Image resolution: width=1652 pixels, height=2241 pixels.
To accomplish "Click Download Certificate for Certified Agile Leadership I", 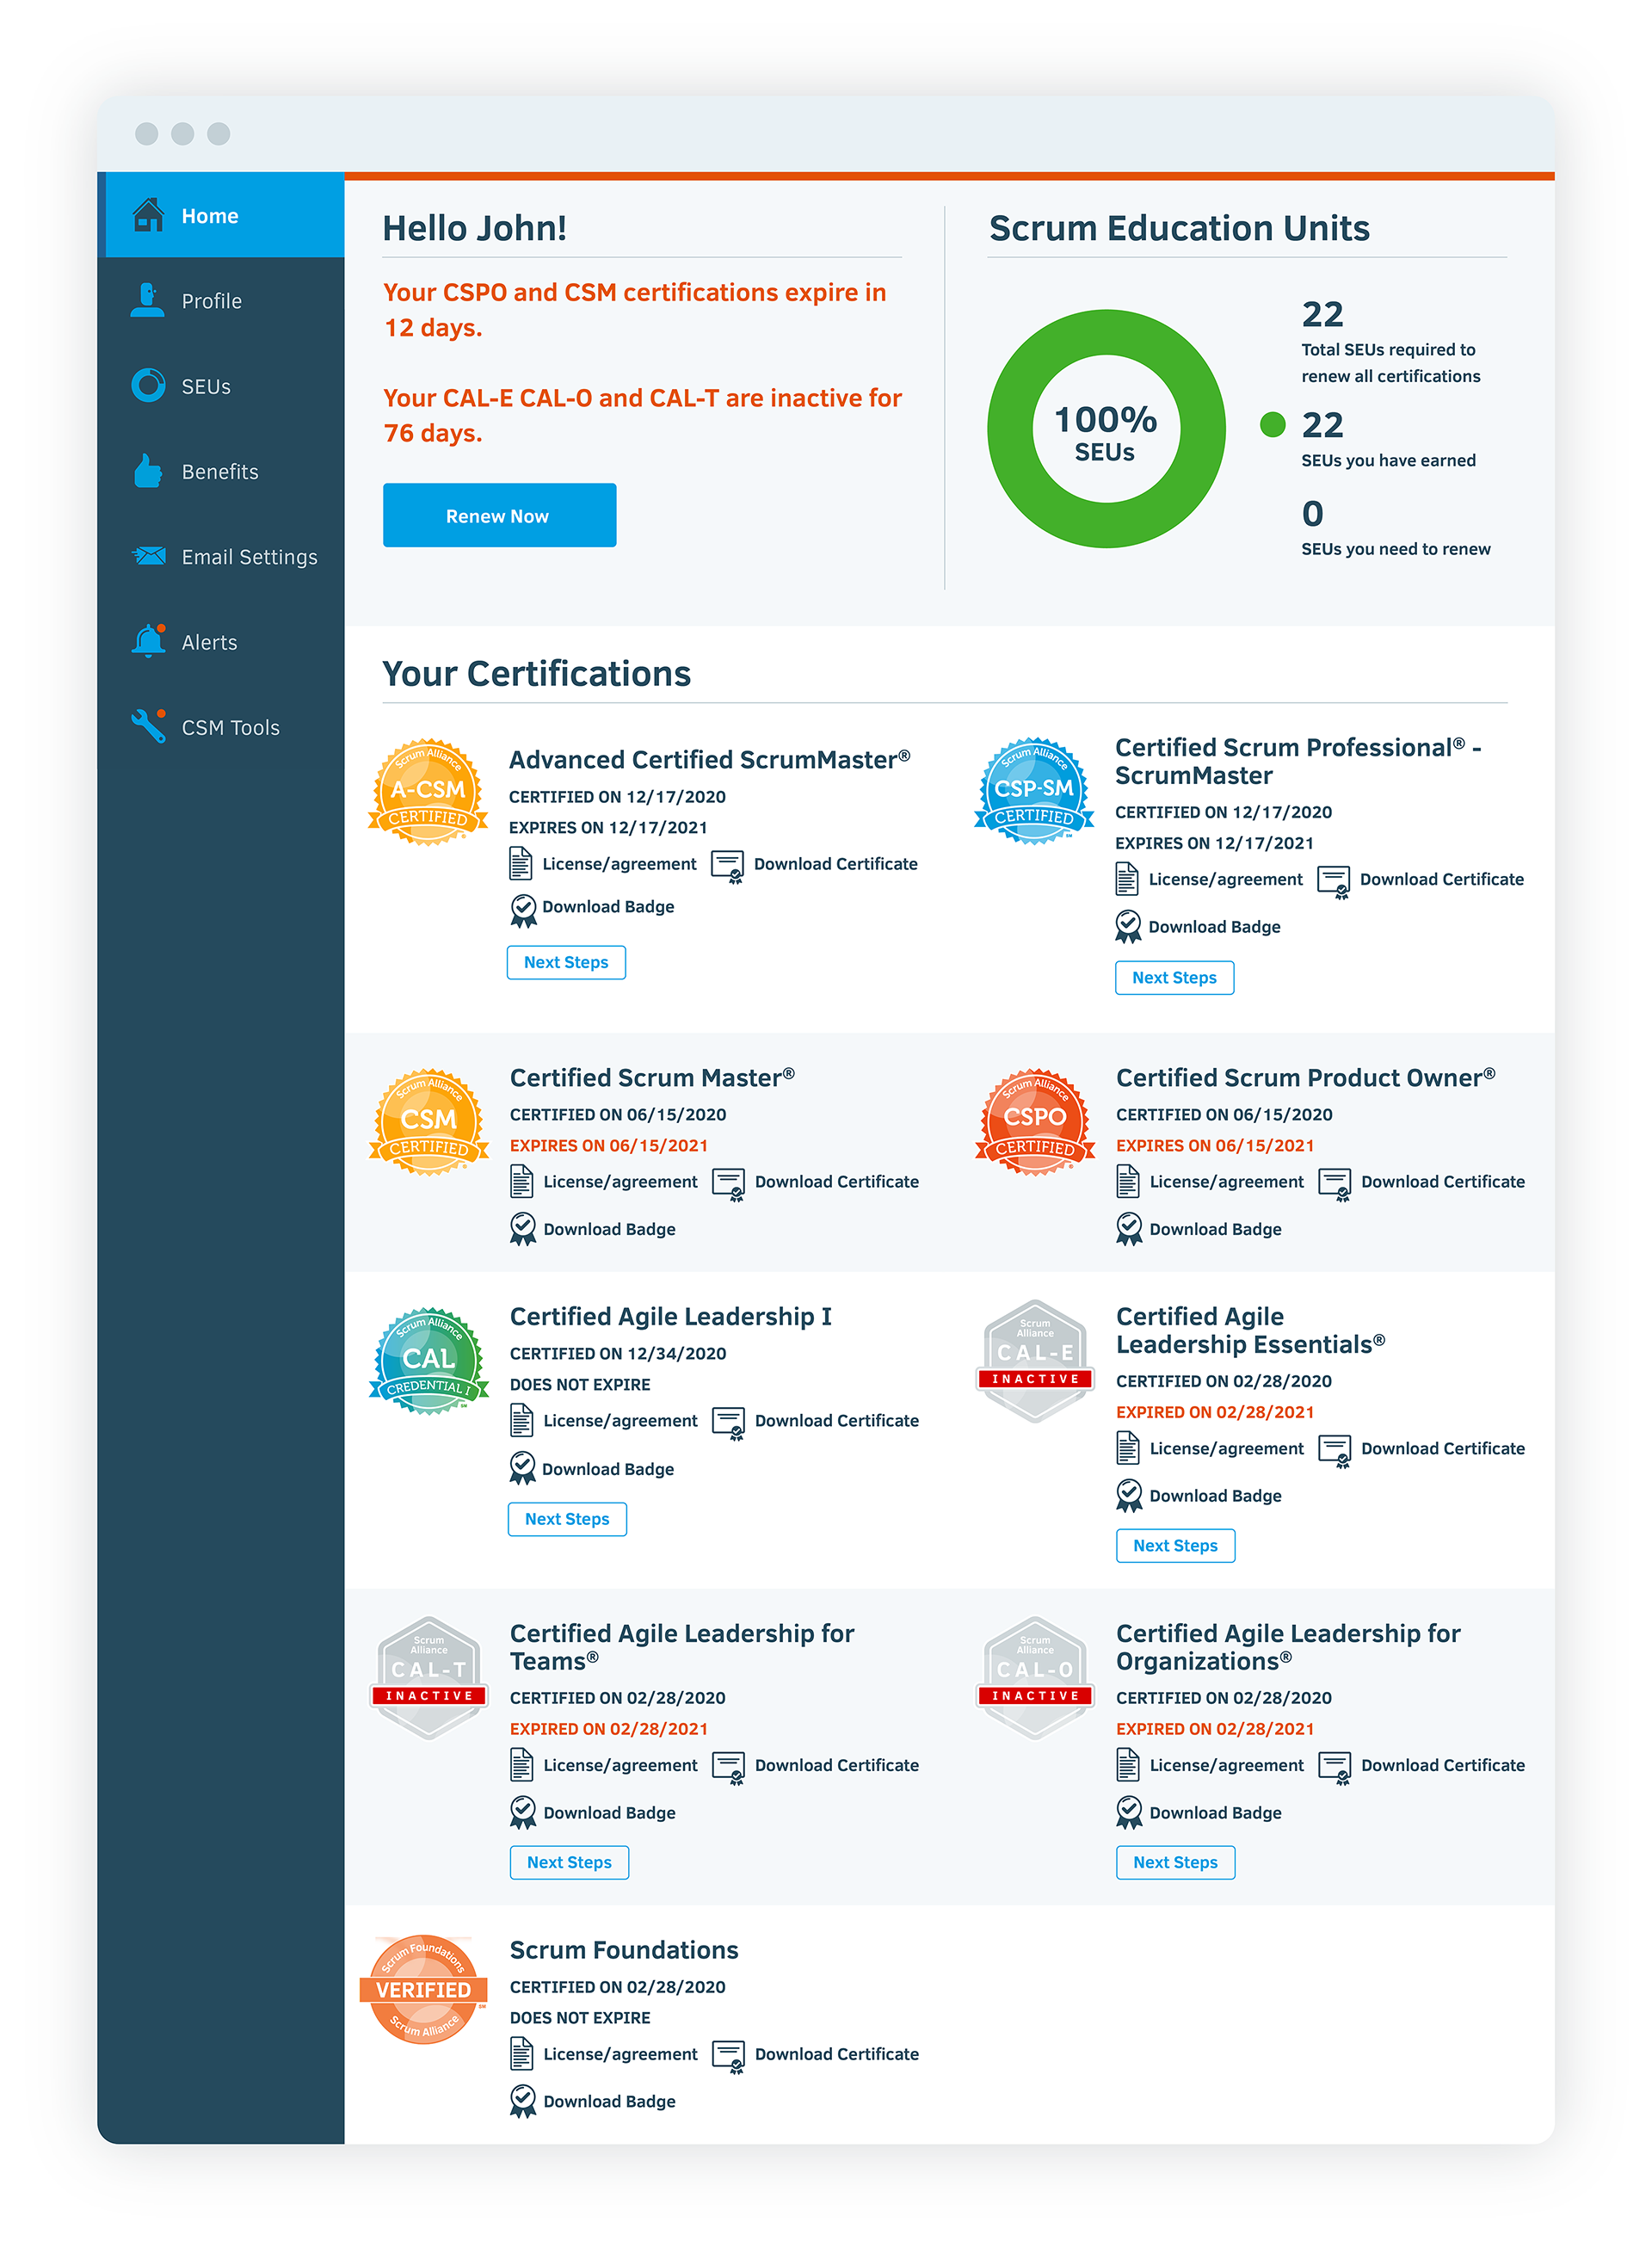I will click(x=836, y=1420).
